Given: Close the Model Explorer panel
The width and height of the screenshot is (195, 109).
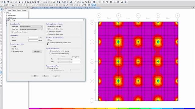Looking at the screenshot, I should pyautogui.click(x=27, y=8).
